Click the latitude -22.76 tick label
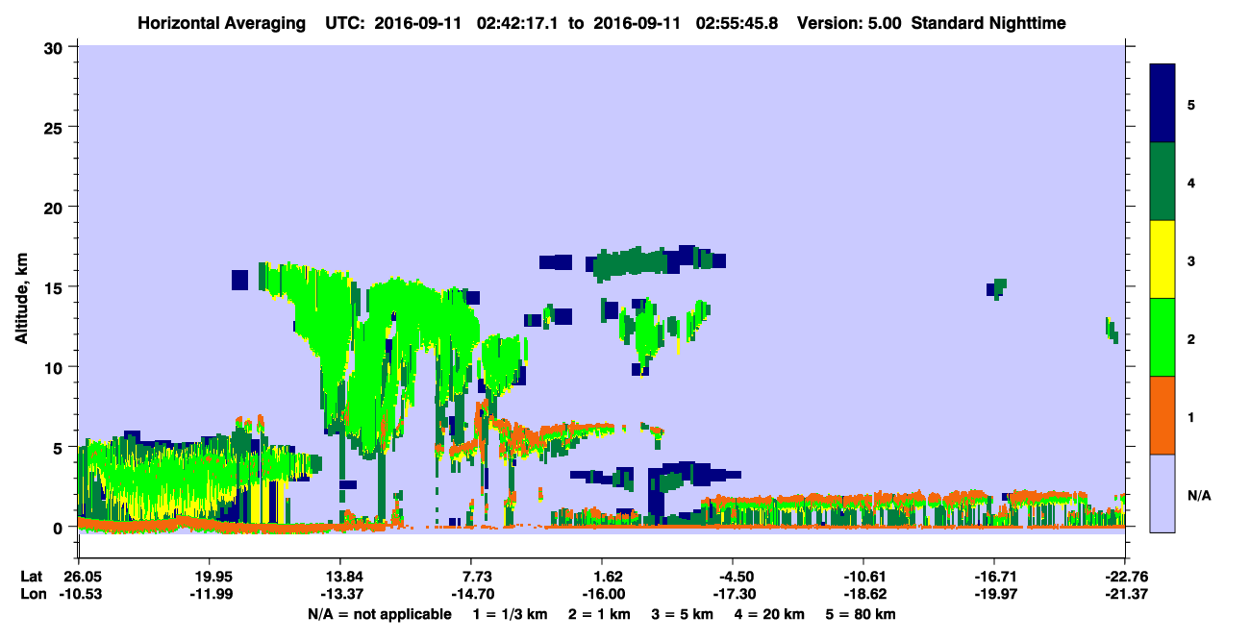The width and height of the screenshot is (1250, 641). pyautogui.click(x=1124, y=577)
